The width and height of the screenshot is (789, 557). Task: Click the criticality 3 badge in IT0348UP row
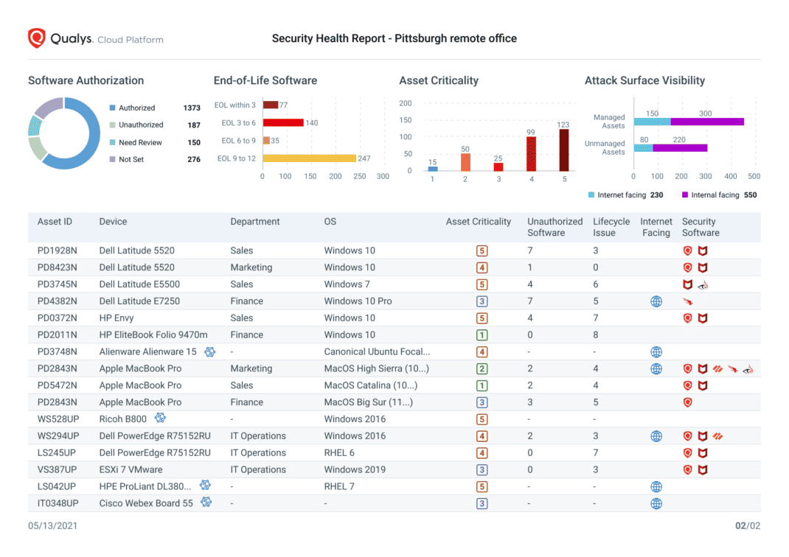[482, 503]
